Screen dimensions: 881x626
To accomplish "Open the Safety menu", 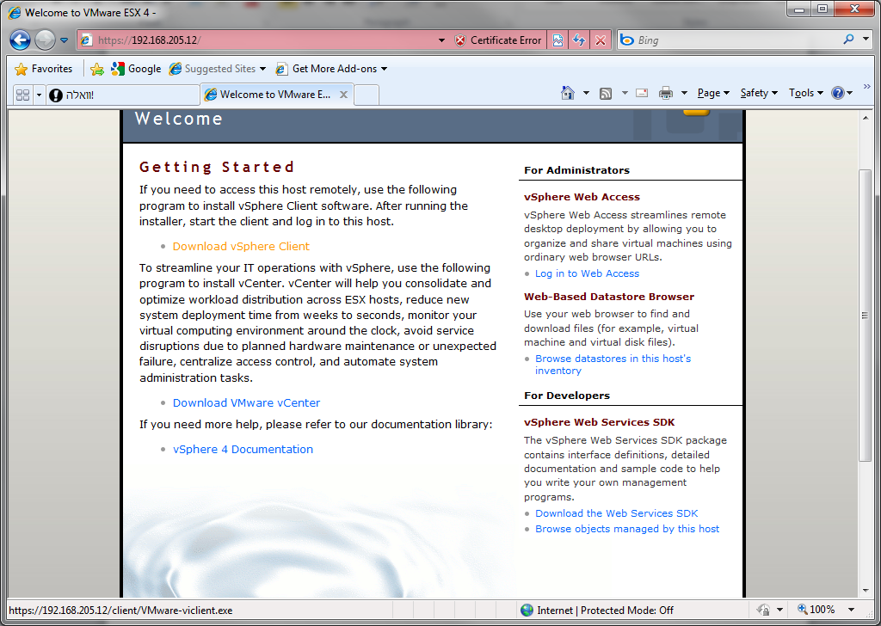I will click(x=759, y=93).
